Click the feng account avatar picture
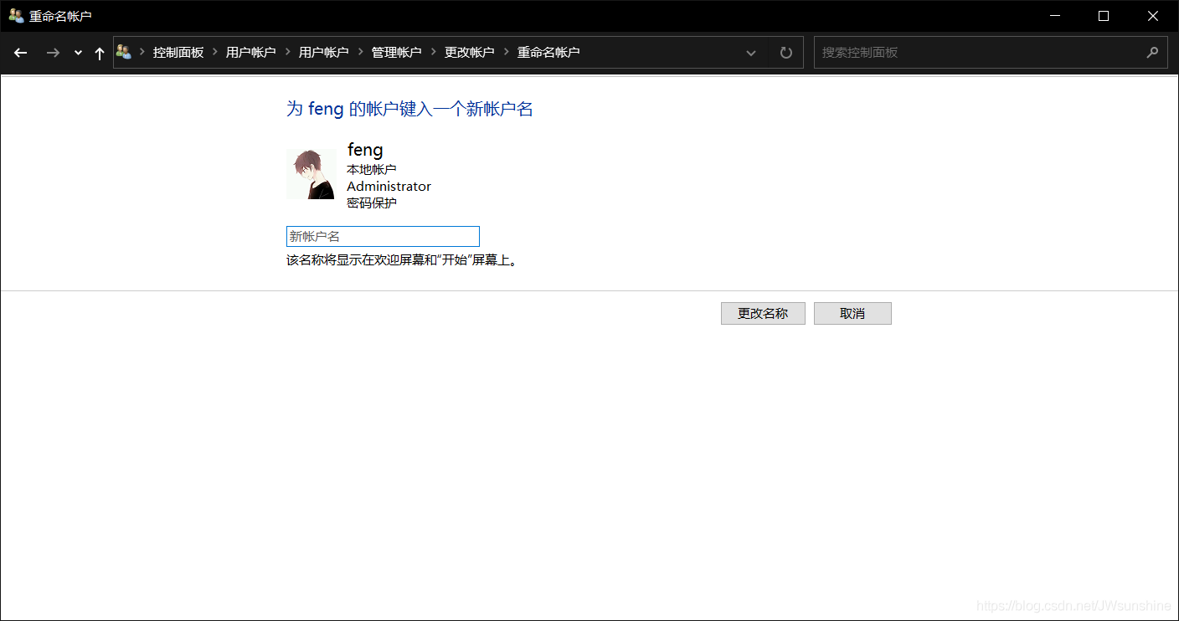This screenshot has width=1179, height=621. [311, 174]
